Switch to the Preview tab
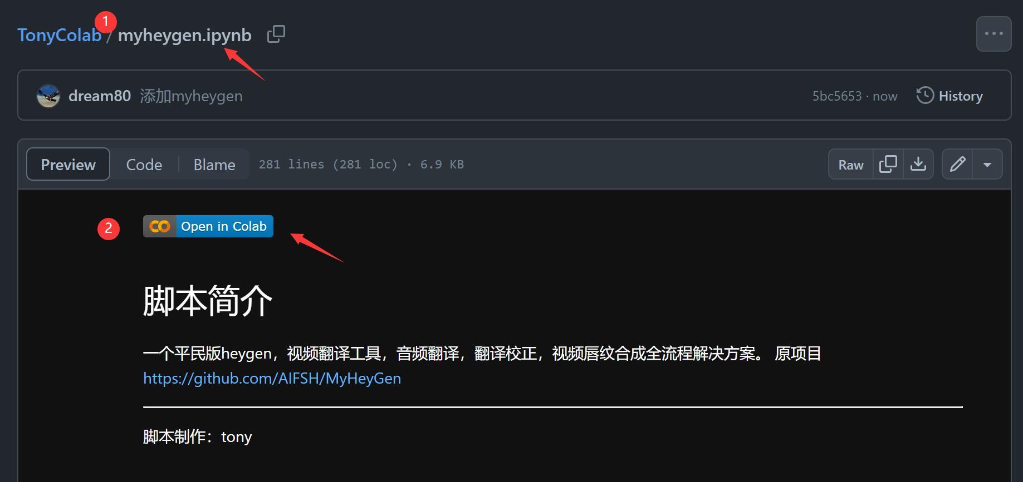This screenshot has height=482, width=1023. coord(68,164)
